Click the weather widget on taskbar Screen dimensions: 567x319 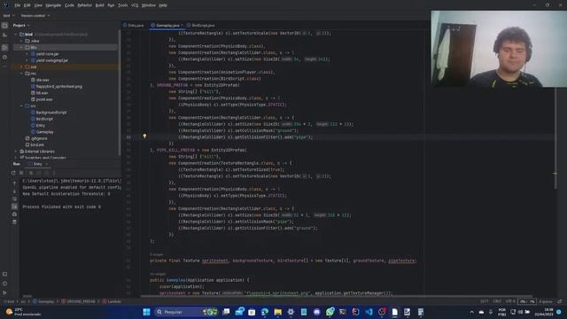[22, 312]
